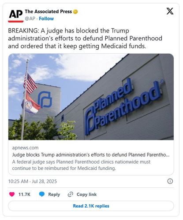Click the blue reply bubble icon
The image size is (183, 220).
(x=42, y=194)
